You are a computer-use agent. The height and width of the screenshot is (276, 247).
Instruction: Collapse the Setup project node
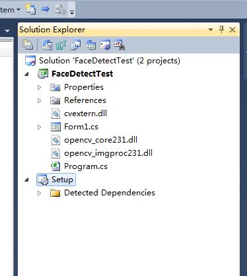[x=26, y=180]
